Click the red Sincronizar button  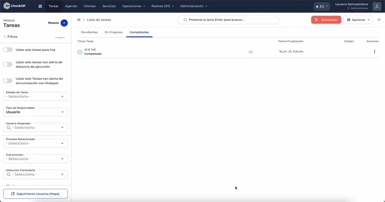326,20
